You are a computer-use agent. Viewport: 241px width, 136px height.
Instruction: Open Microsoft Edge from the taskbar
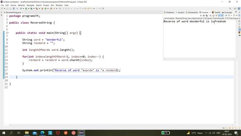point(43,133)
